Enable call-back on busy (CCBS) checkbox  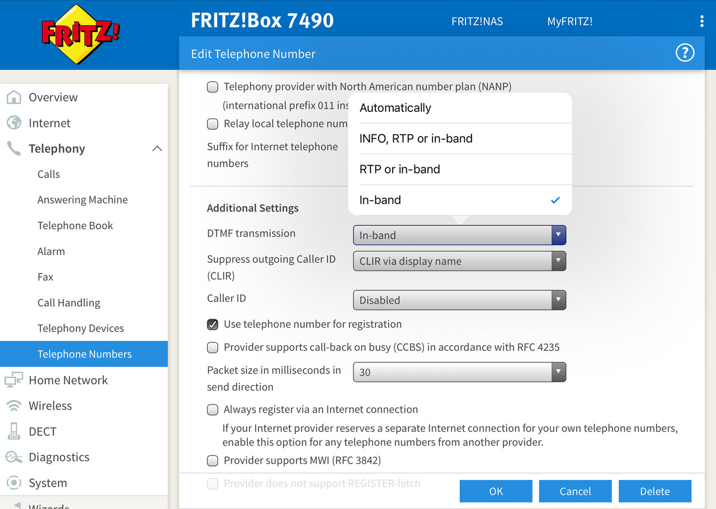pos(213,347)
